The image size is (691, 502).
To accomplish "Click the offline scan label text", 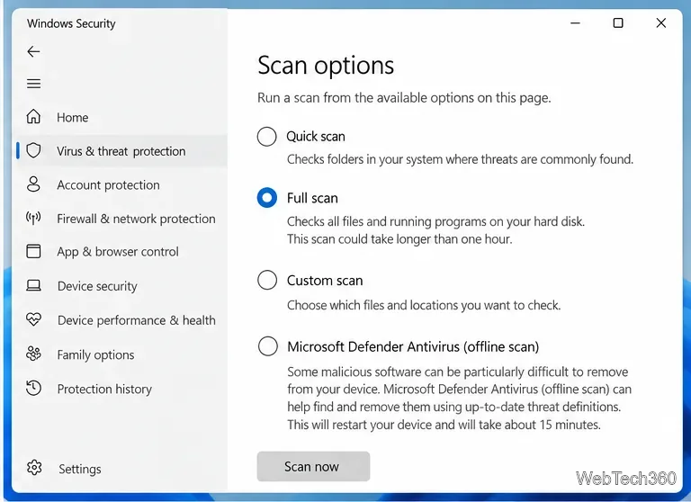I will [413, 347].
